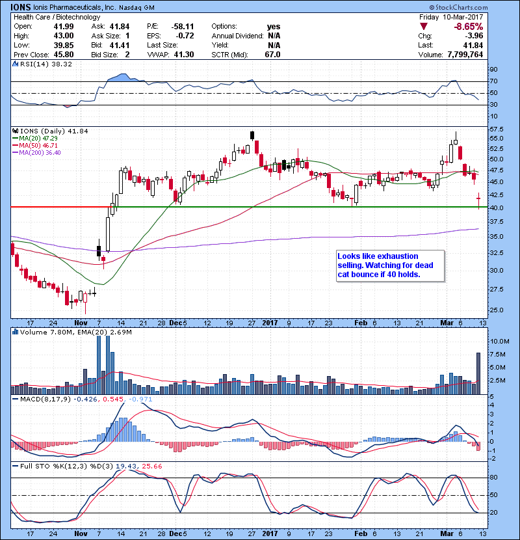Click the volume bars icon beside Volume 7.80M
Image resolution: width=520 pixels, height=540 pixels.
pyautogui.click(x=15, y=332)
